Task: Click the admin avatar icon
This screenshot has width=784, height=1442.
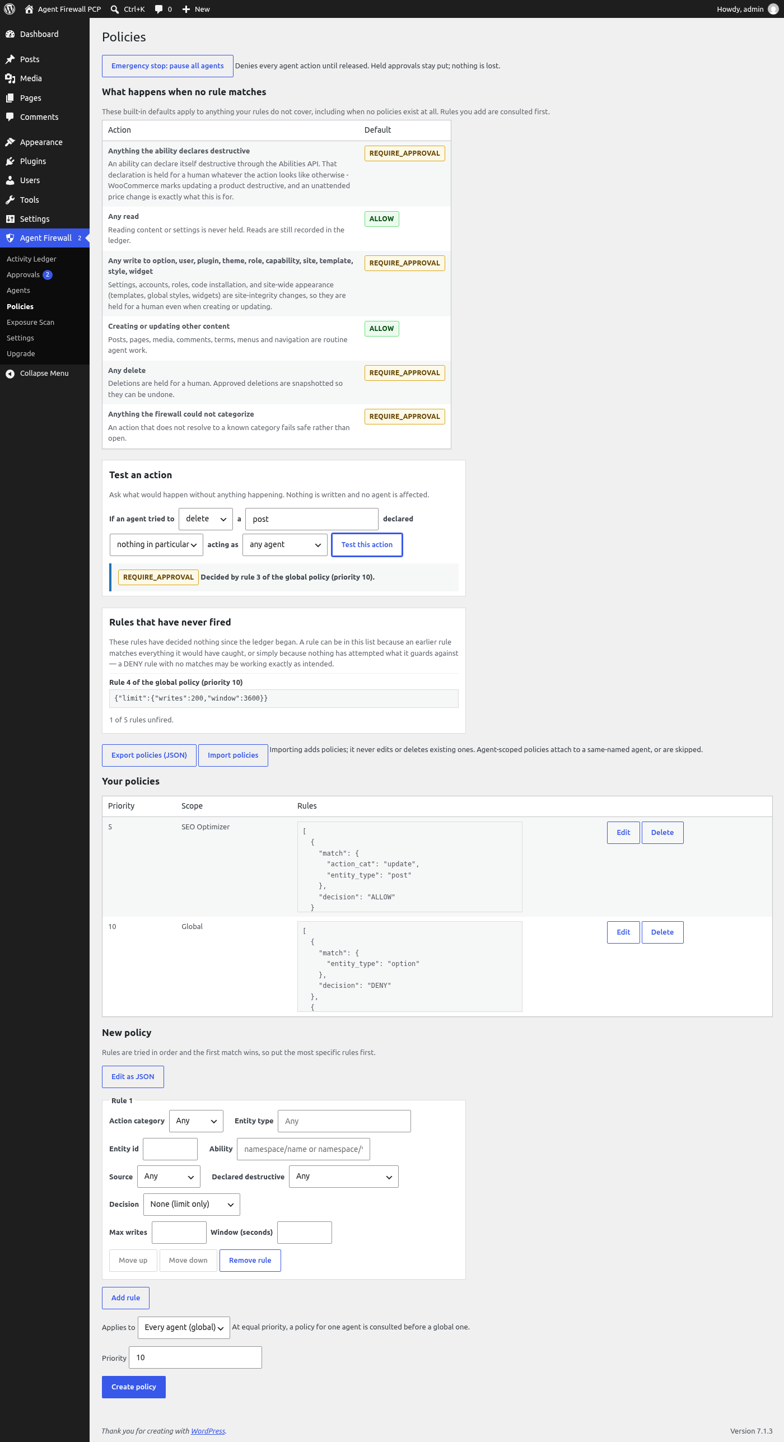Action: (773, 9)
